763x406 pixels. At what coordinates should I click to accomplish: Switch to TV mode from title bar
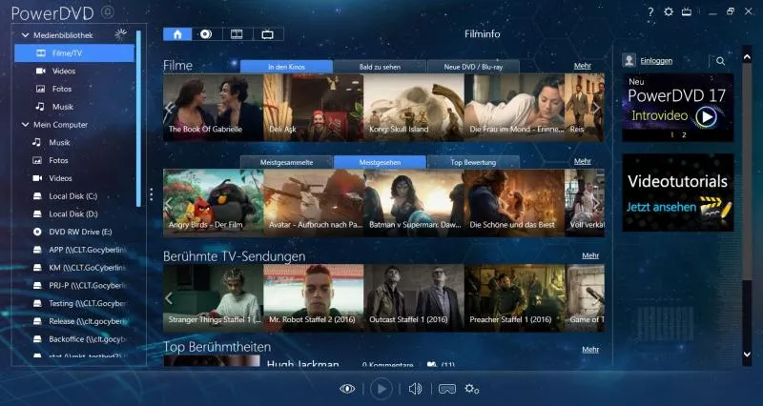[687, 11]
